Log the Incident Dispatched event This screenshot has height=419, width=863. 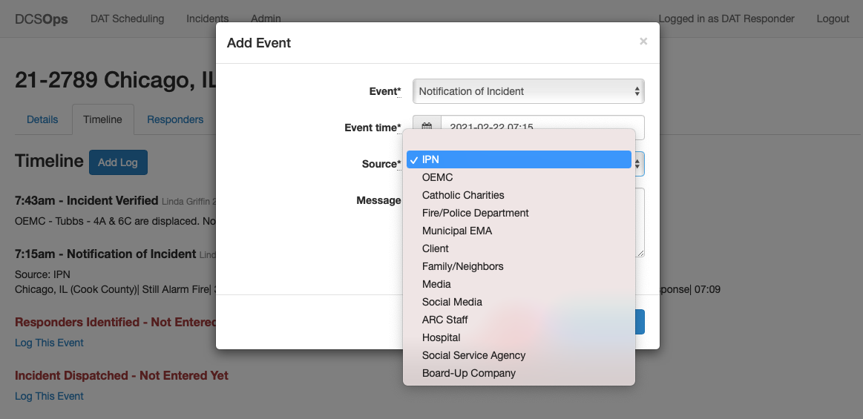pos(49,396)
